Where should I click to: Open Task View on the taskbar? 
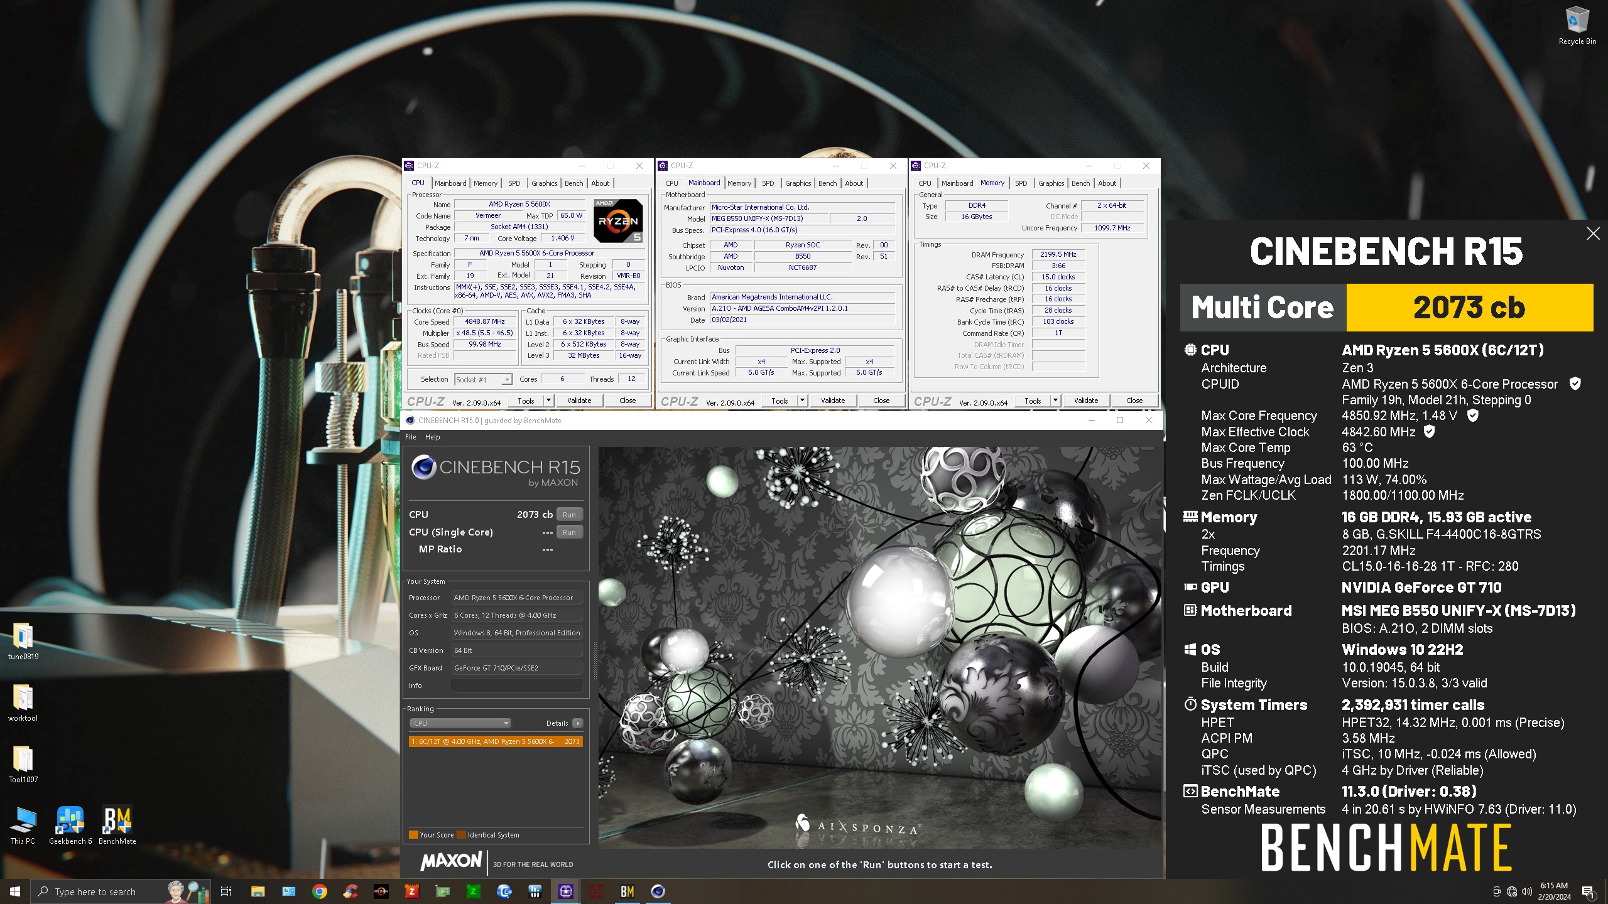coord(226,891)
